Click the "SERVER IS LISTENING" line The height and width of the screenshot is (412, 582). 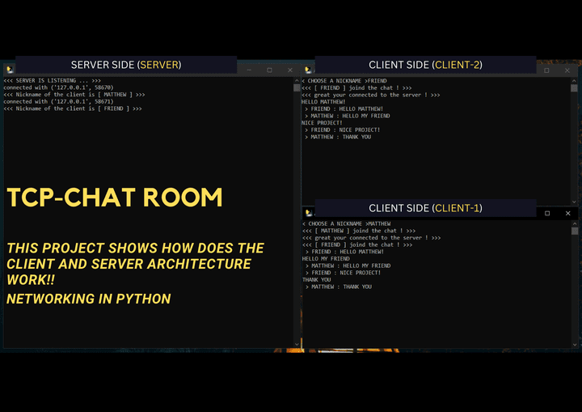pyautogui.click(x=53, y=80)
